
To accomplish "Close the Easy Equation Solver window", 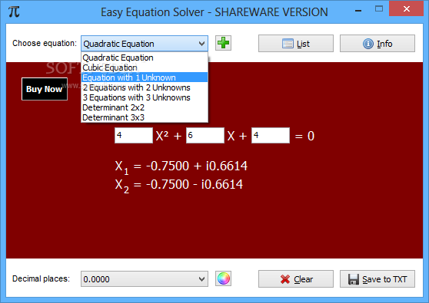I will (406, 8).
